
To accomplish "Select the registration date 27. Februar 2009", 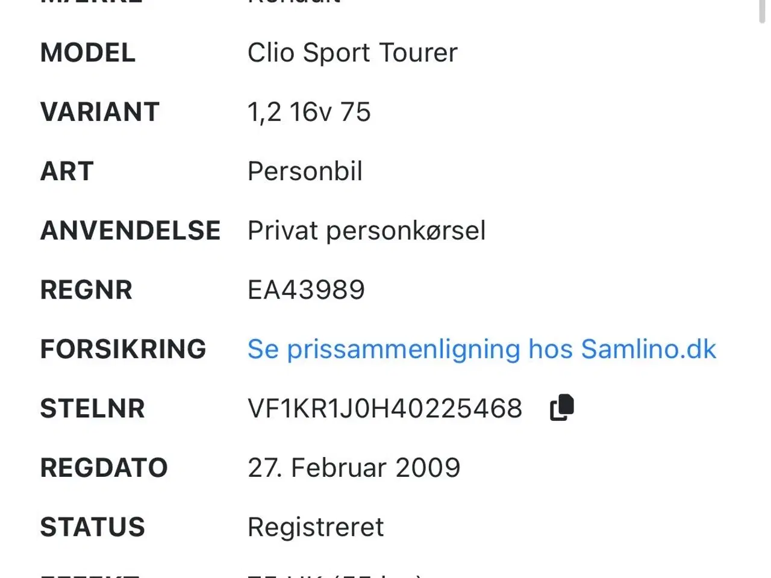I will coord(354,467).
